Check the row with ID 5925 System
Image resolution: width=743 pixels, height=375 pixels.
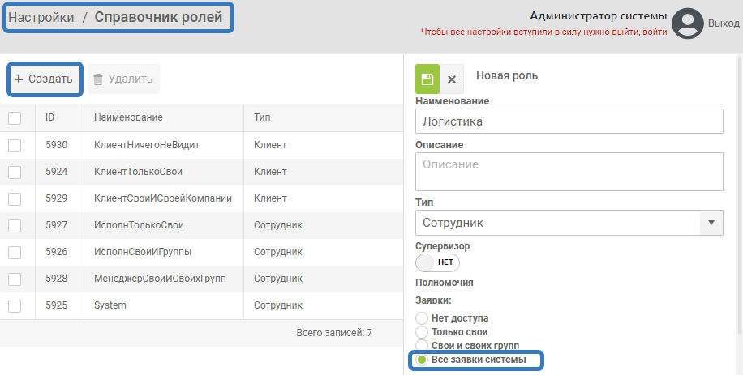(15, 305)
